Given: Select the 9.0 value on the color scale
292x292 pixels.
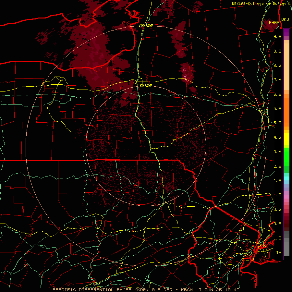Looking at the screenshot, I should point(277,51).
